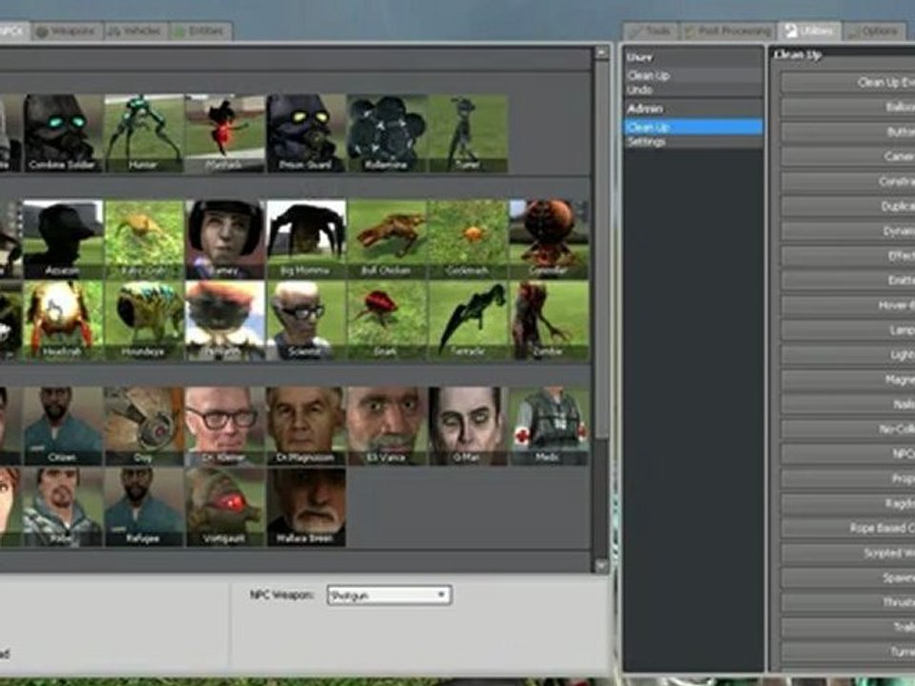
Task: Select the Big Momma NPC
Action: (306, 239)
